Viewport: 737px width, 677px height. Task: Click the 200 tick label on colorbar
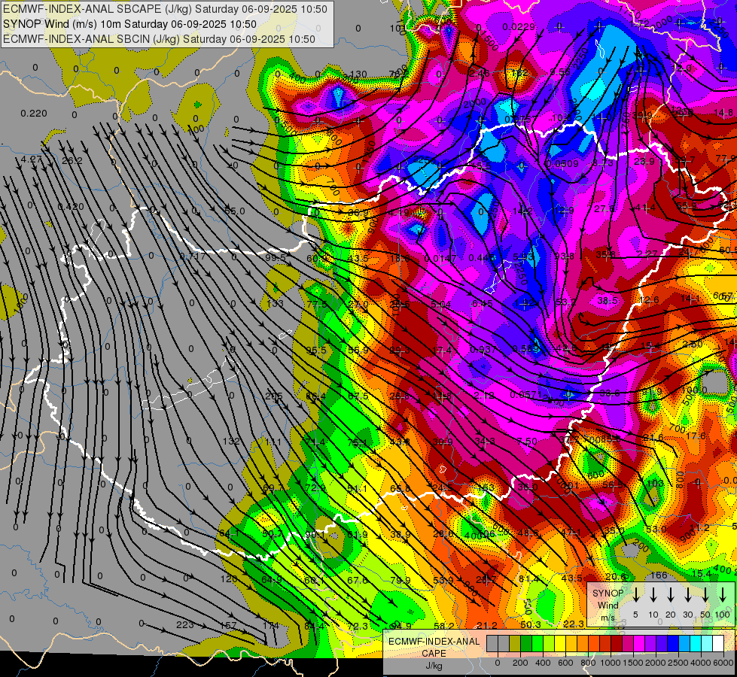click(x=520, y=663)
